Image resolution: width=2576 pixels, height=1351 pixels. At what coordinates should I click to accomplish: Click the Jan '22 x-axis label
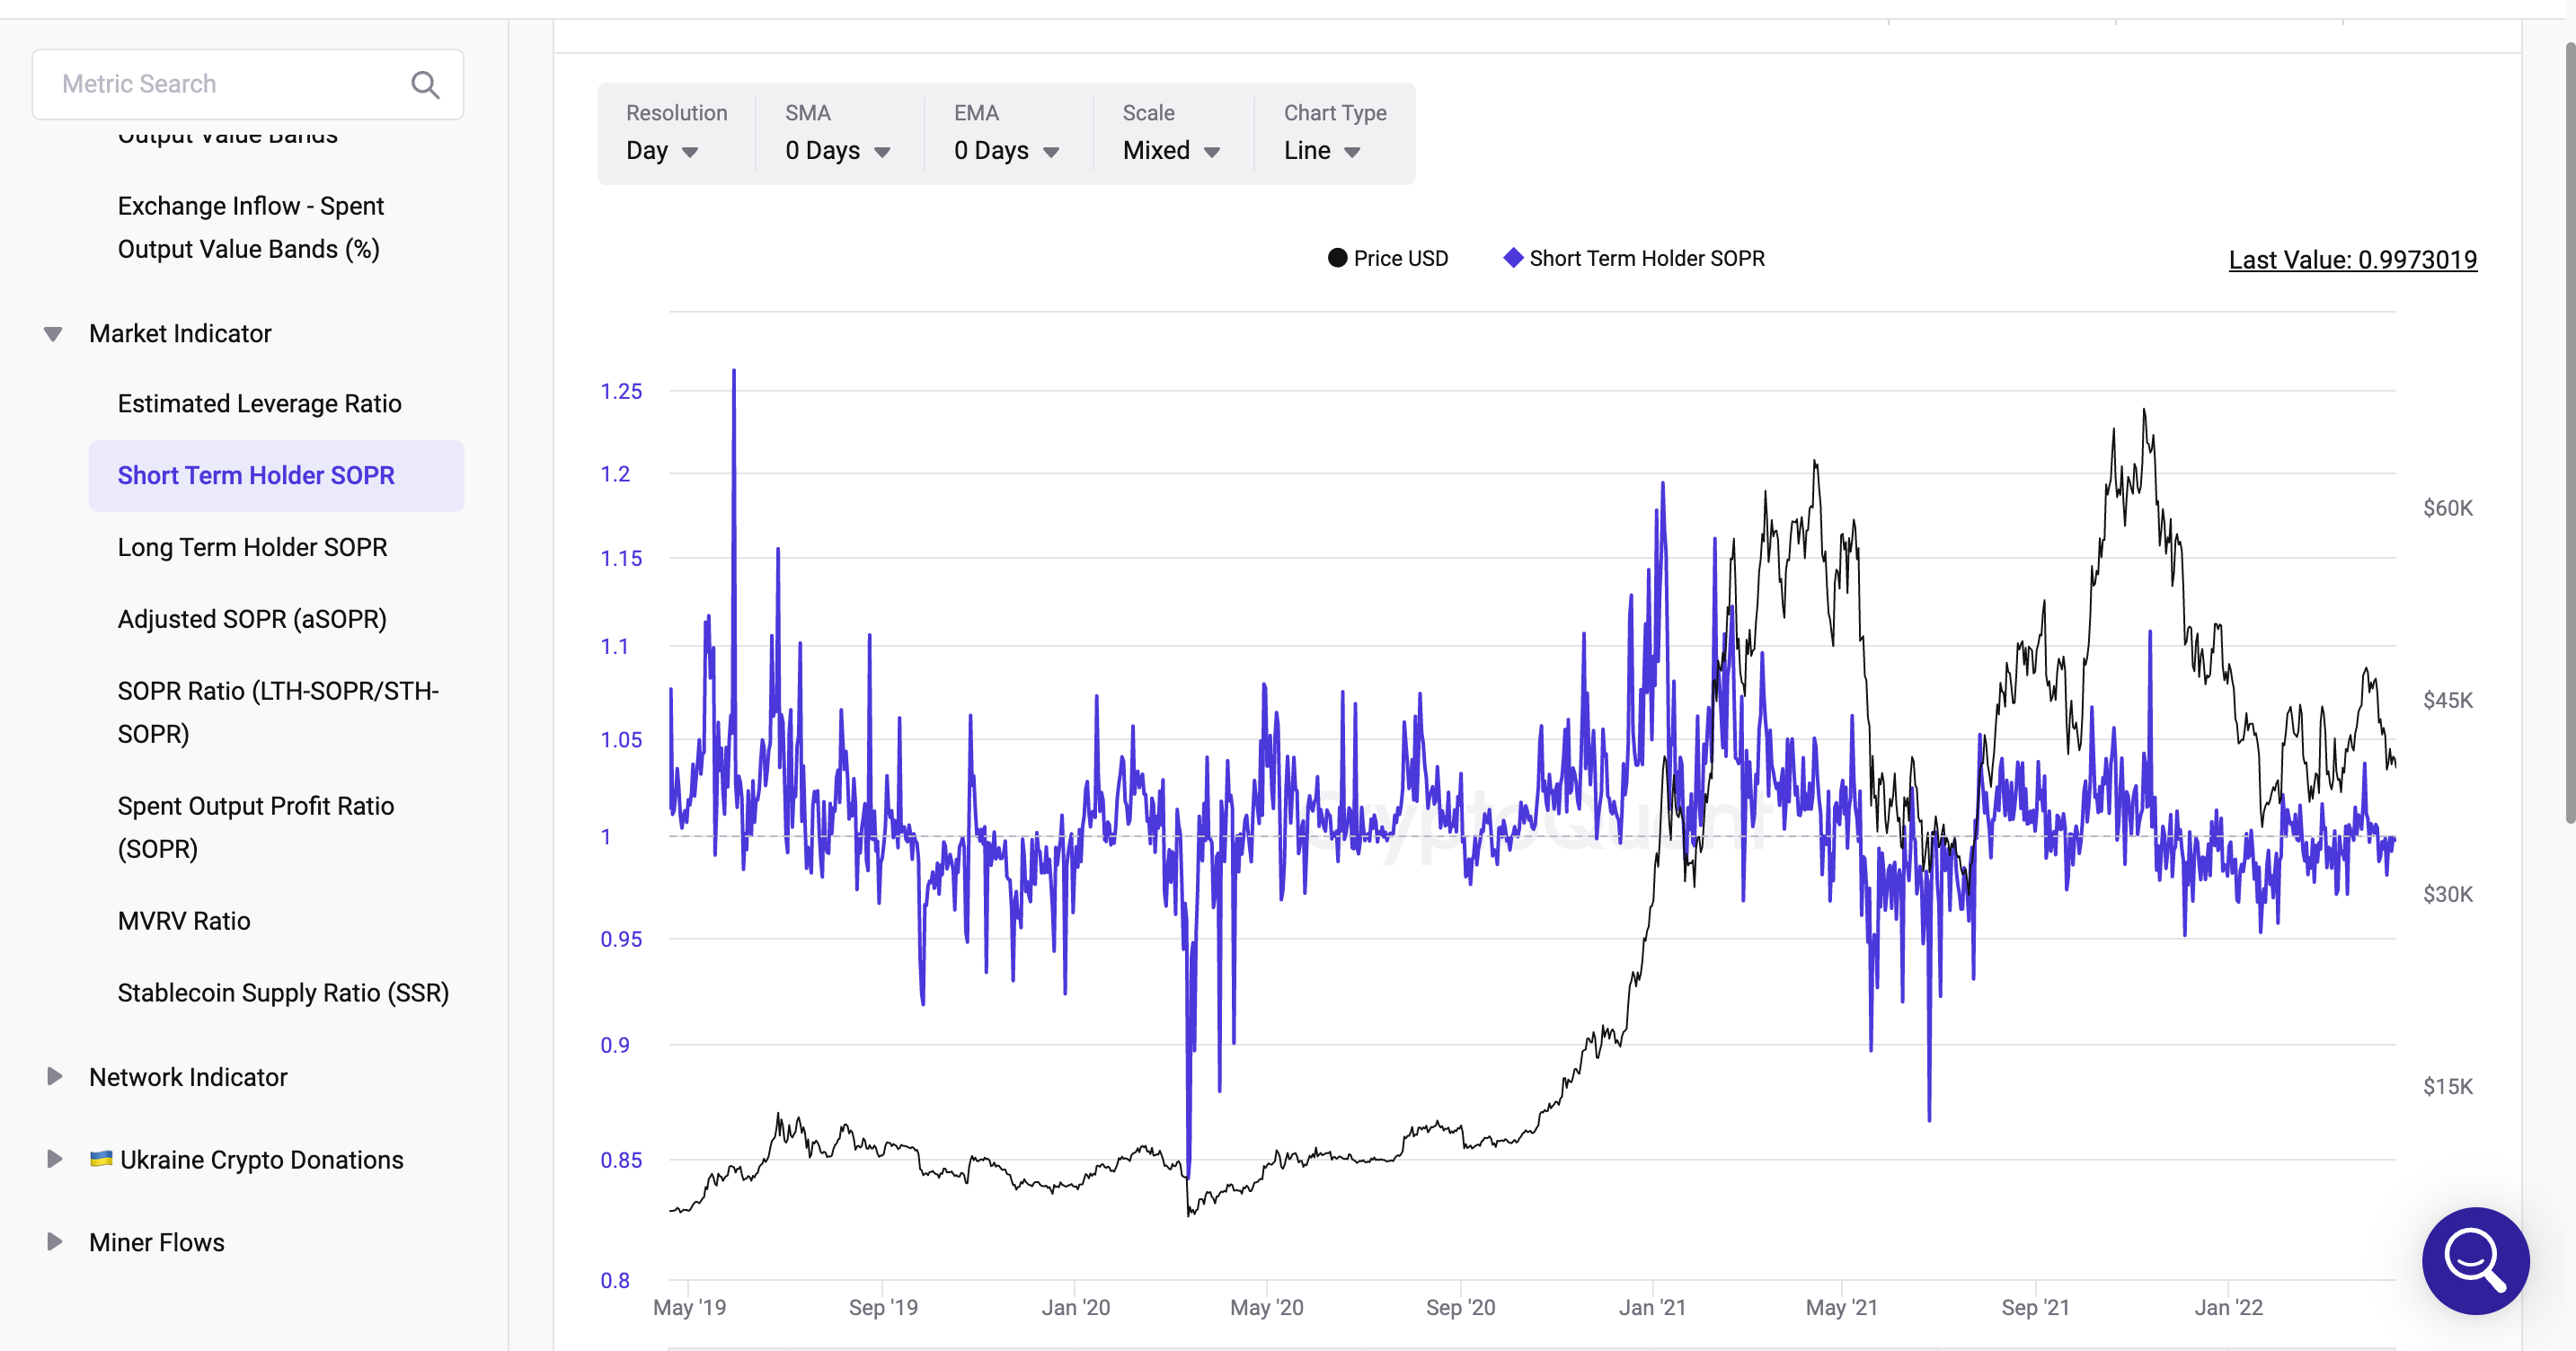pos(2229,1308)
